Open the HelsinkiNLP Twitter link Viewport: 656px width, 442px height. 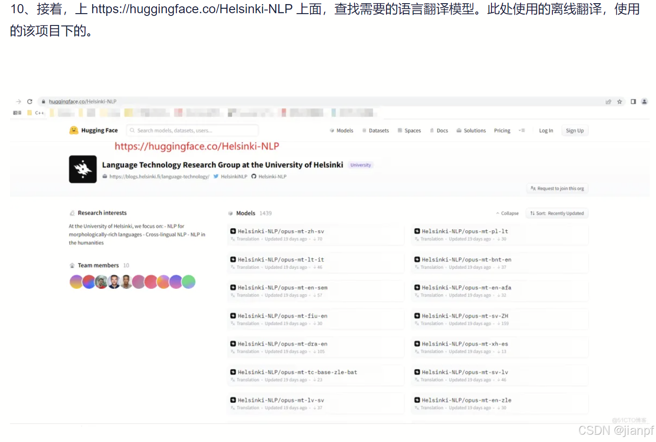coord(230,176)
